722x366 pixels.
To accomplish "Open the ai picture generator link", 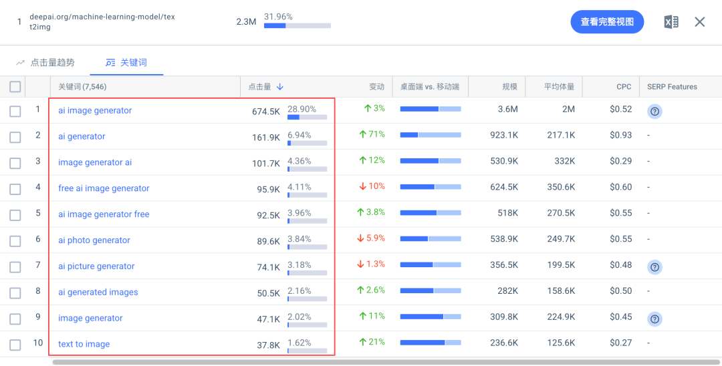I will 96,266.
